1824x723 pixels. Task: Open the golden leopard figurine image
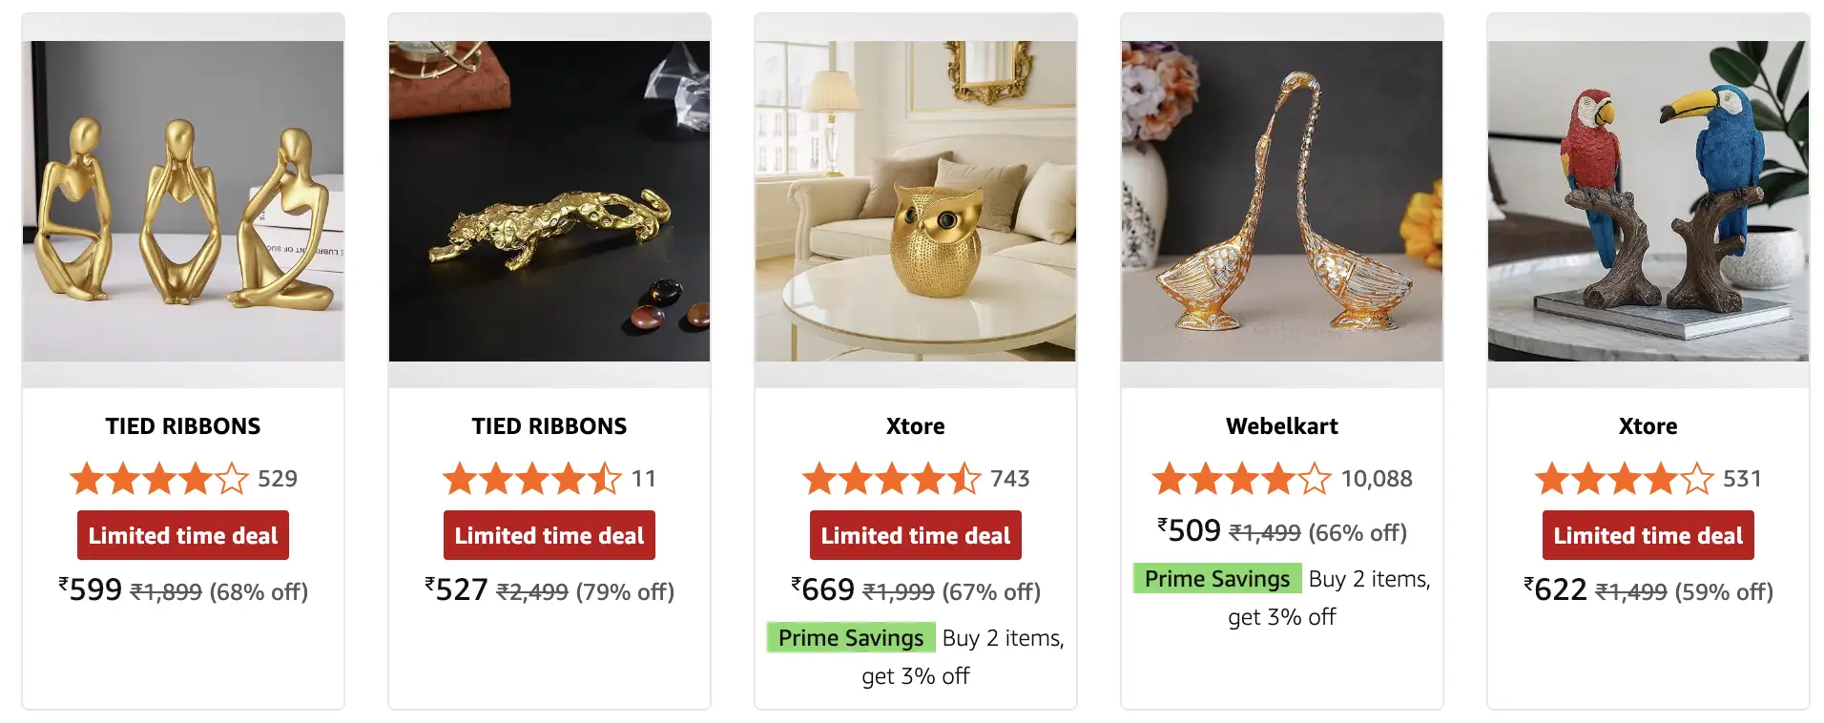(x=549, y=201)
